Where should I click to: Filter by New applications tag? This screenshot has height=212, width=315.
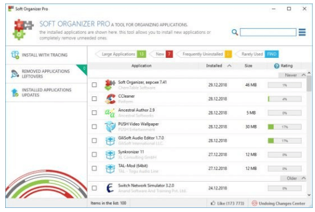point(162,54)
